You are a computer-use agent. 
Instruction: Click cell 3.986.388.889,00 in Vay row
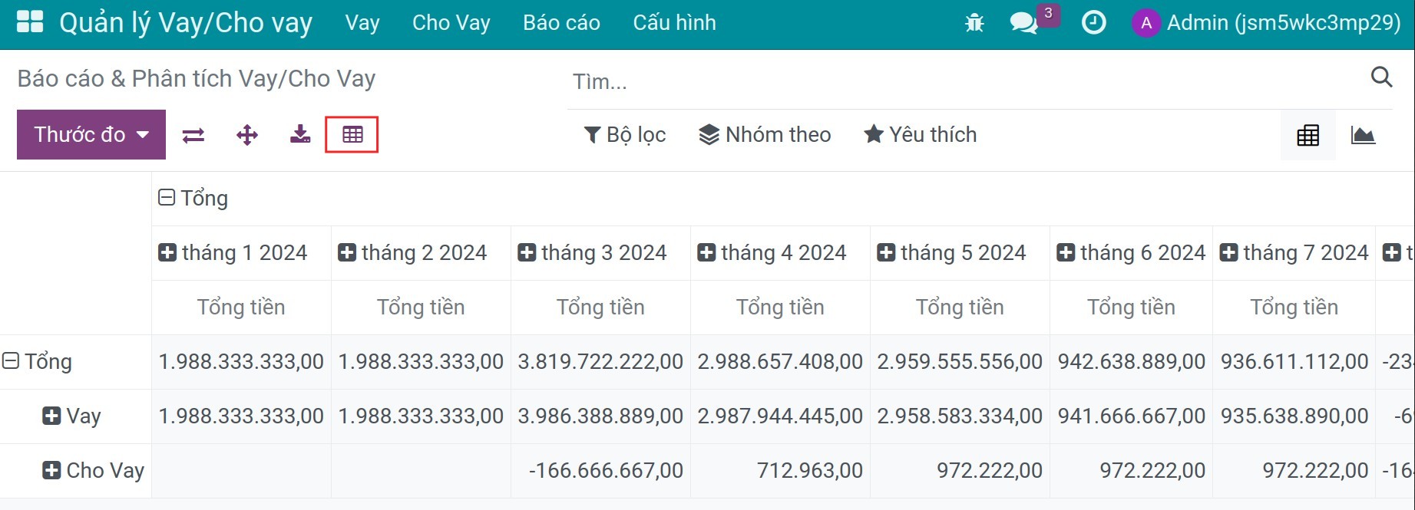coord(600,416)
